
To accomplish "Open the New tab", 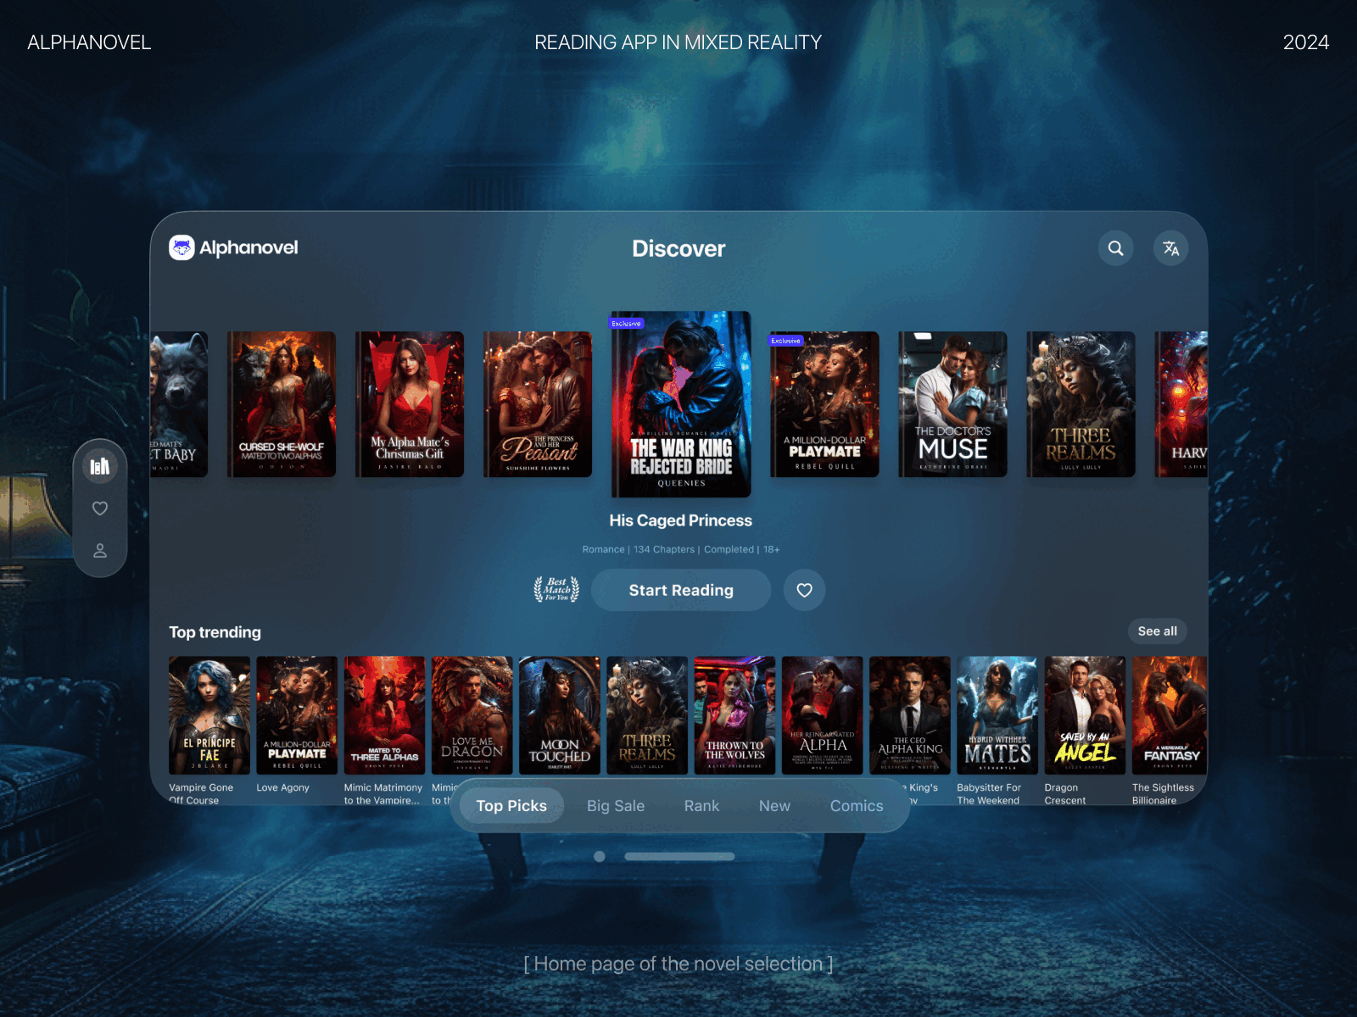I will coord(774,806).
